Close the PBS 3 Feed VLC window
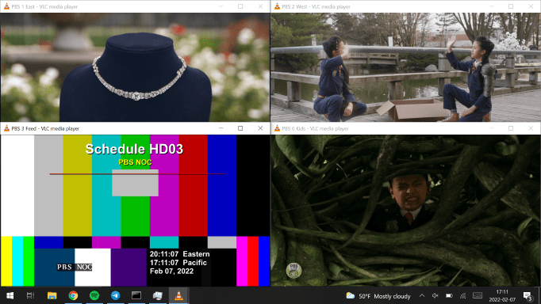 [x=260, y=128]
